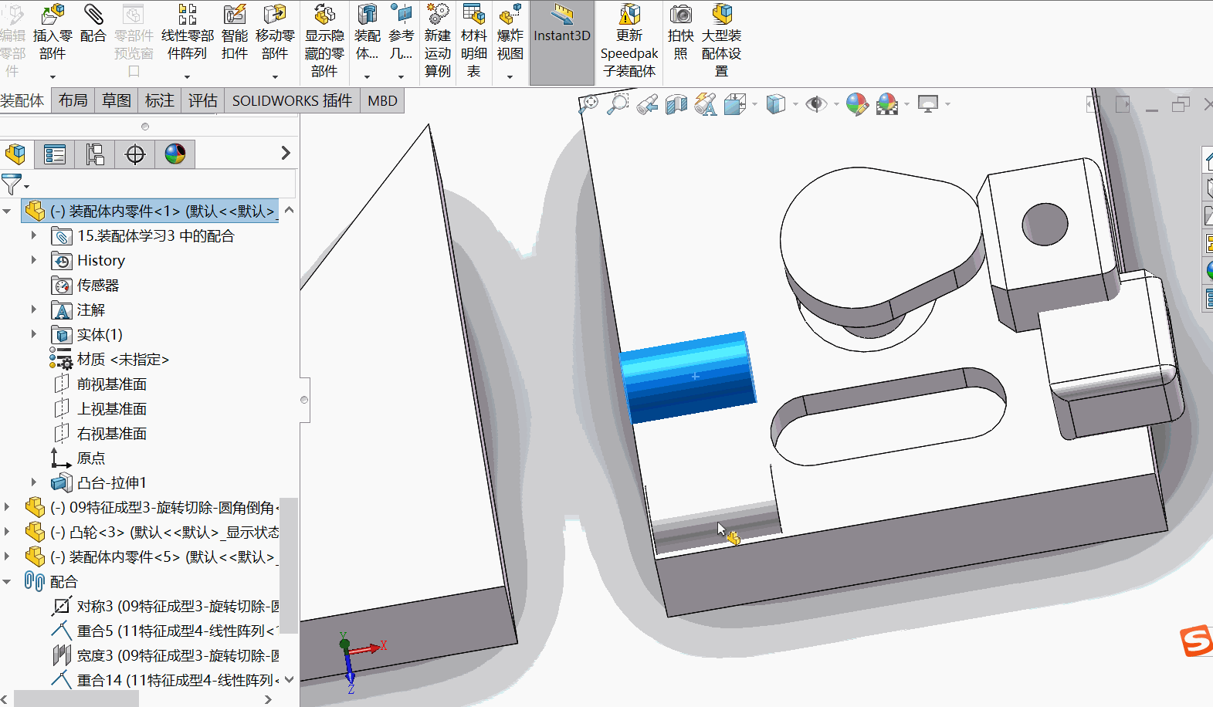Open the 布局 ribbon tab

coord(73,101)
